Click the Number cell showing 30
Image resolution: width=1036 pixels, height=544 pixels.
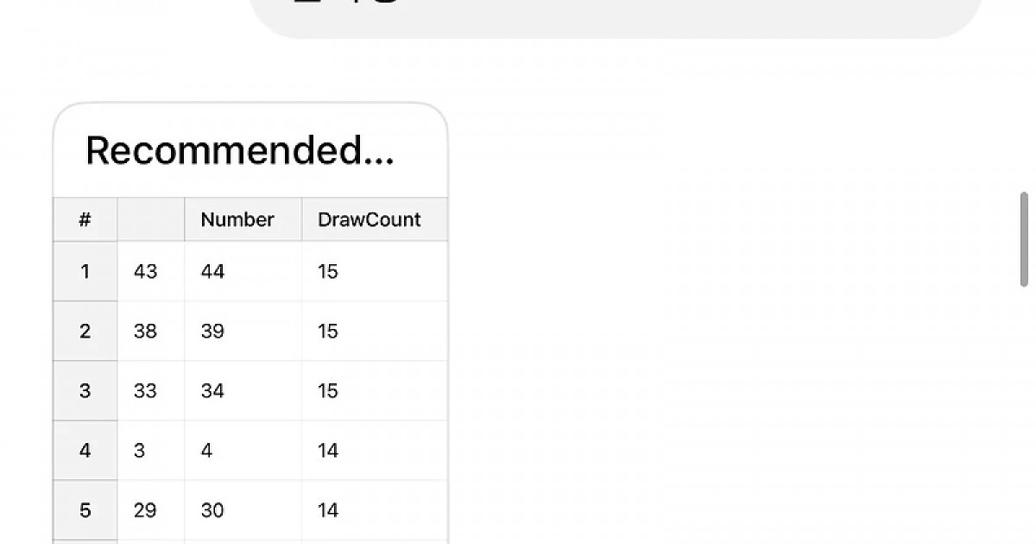pos(212,510)
